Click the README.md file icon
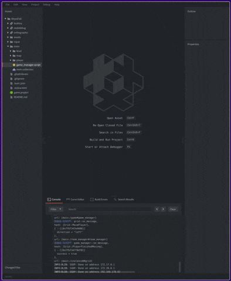231x281 pixels. pyautogui.click(x=11, y=97)
